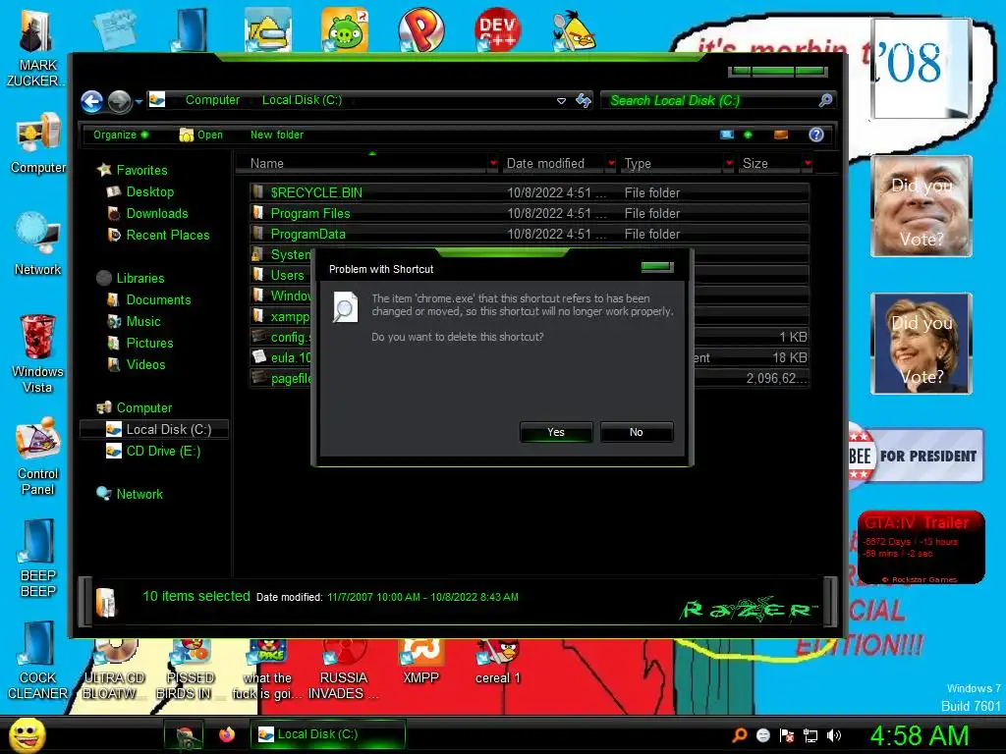Open the recent locations dropdown beside forward arrow
The width and height of the screenshot is (1006, 754).
click(x=139, y=101)
